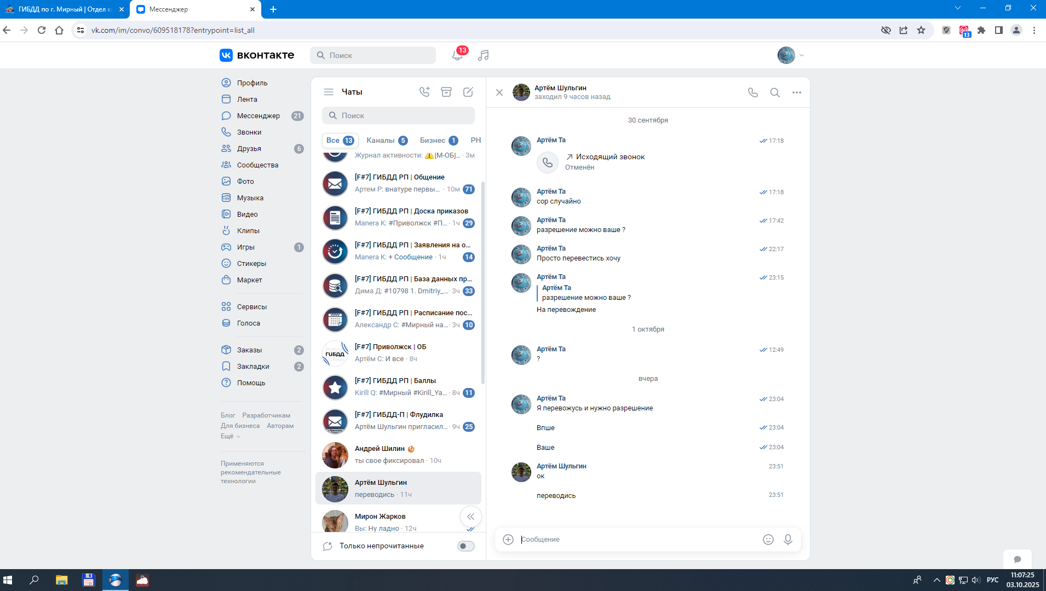Open Видео icon in sidebar

click(226, 214)
